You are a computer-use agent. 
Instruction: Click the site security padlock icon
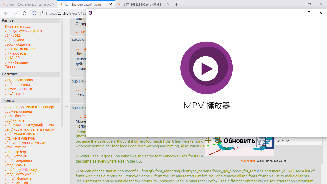[42, 13]
